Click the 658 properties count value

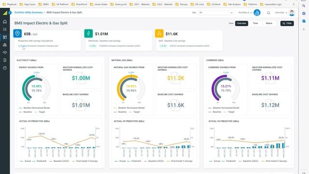[x=27, y=34]
